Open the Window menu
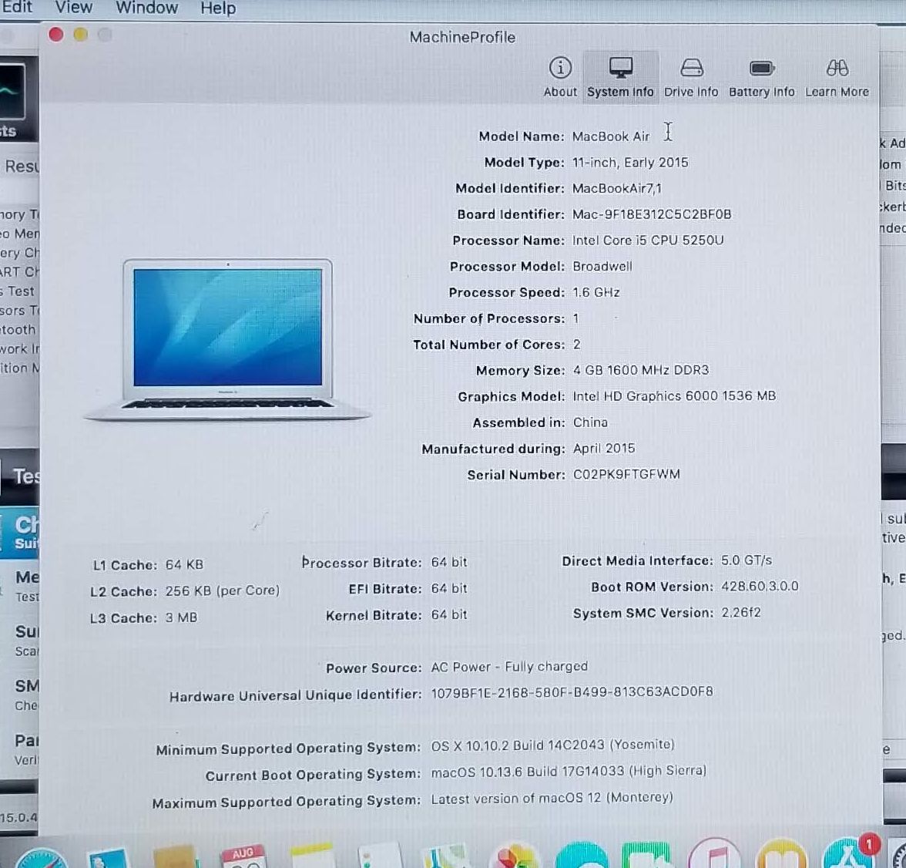 click(146, 8)
